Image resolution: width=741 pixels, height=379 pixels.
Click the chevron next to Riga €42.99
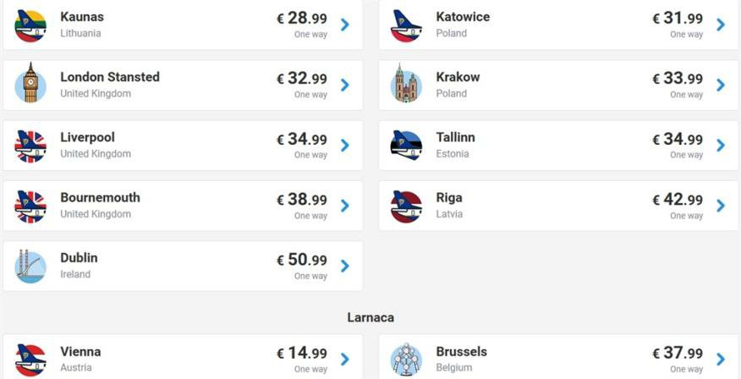tap(721, 206)
